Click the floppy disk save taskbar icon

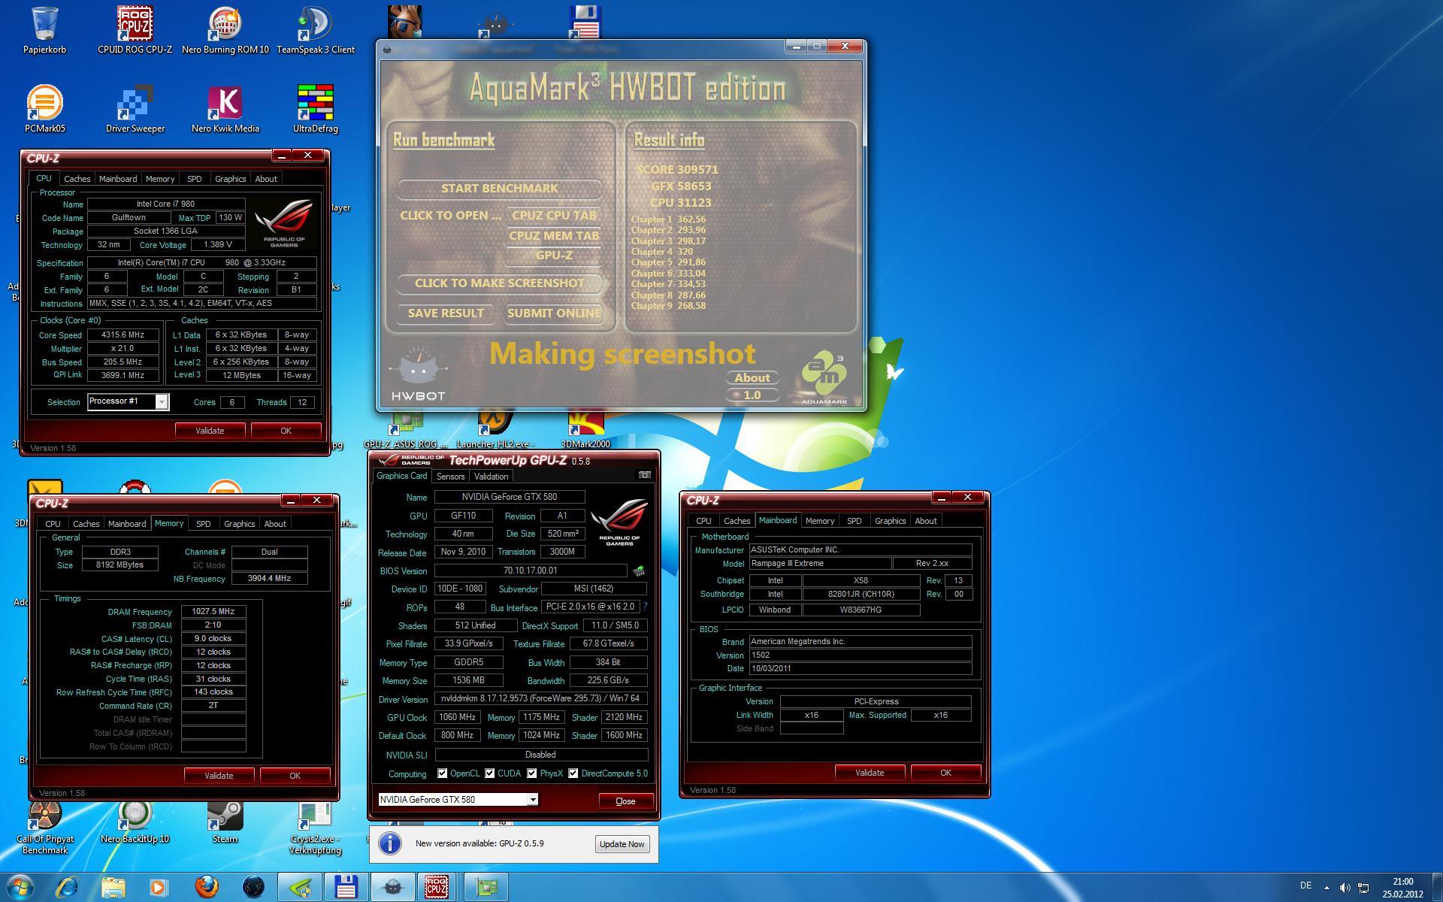(346, 887)
